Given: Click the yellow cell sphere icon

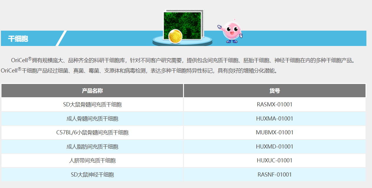Looking at the screenshot, I should tap(175, 36).
